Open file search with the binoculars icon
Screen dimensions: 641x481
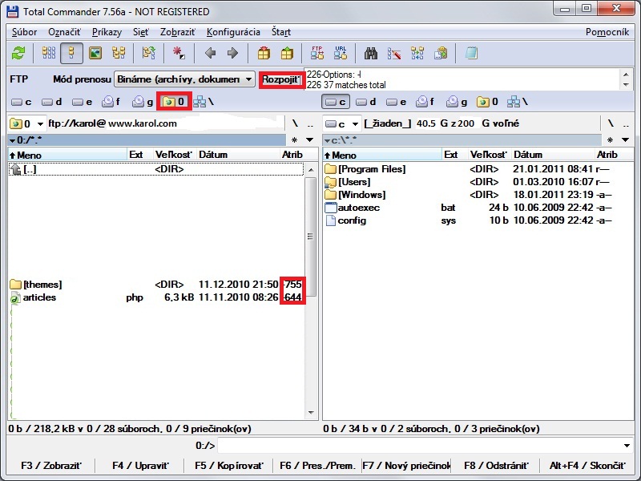coord(371,53)
